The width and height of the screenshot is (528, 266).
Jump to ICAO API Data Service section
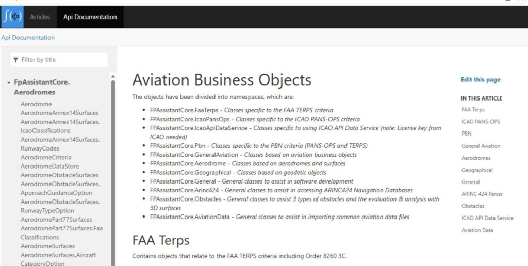tap(487, 218)
